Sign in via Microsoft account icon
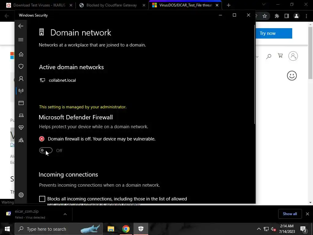The image size is (313, 235). click(293, 56)
